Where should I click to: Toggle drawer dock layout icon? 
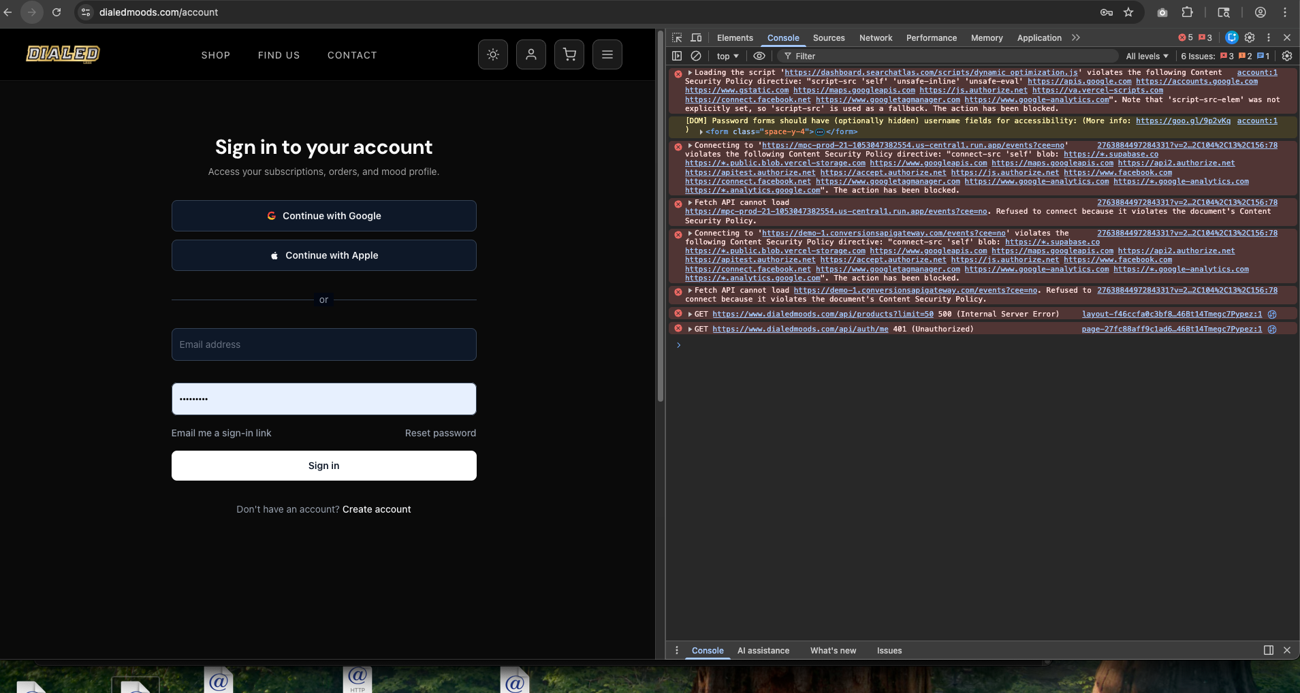(x=1269, y=650)
